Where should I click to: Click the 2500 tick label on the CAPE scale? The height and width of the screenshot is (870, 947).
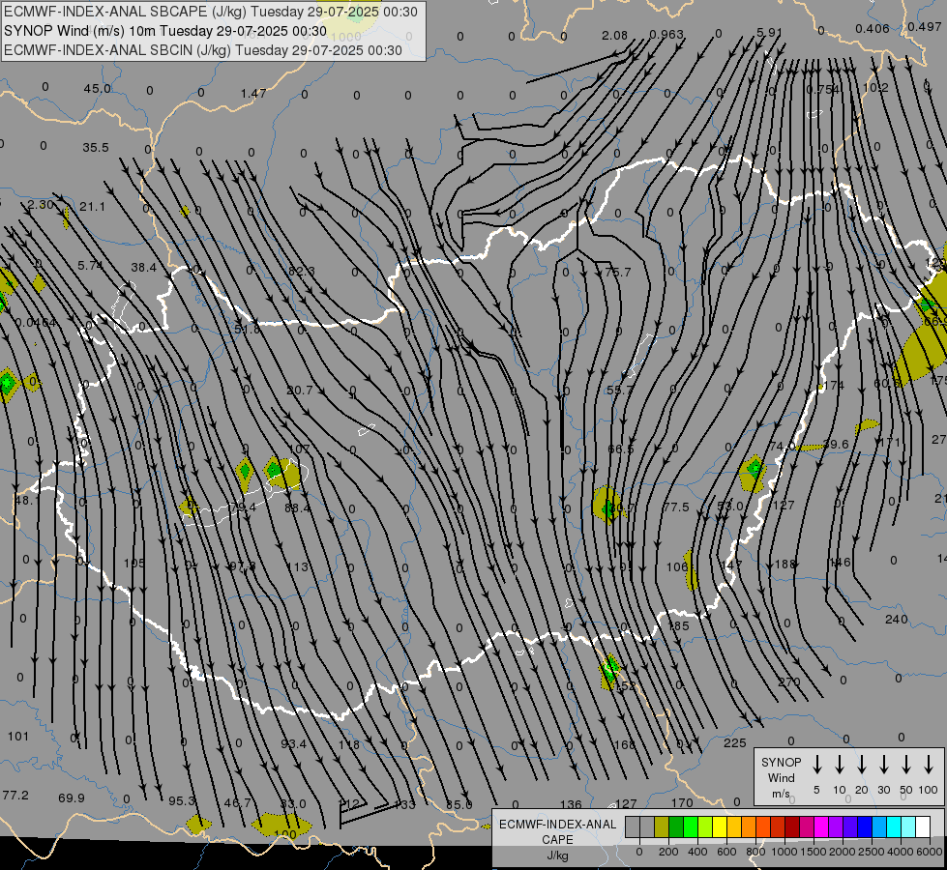coord(871,852)
